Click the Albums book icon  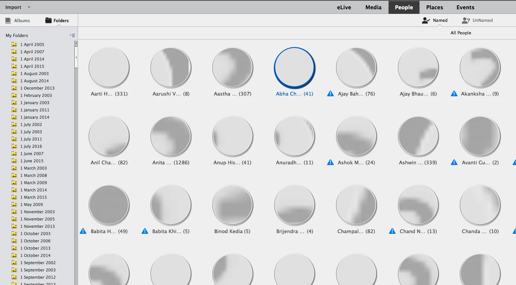(x=8, y=20)
